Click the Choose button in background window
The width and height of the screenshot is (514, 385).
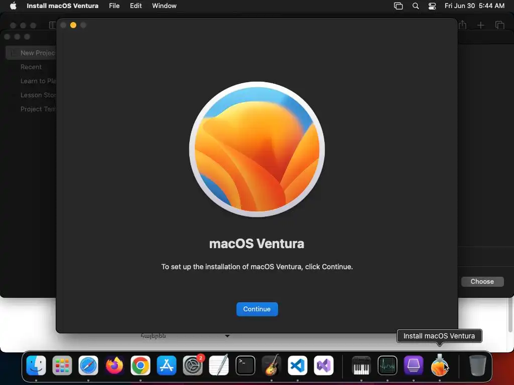[482, 282]
